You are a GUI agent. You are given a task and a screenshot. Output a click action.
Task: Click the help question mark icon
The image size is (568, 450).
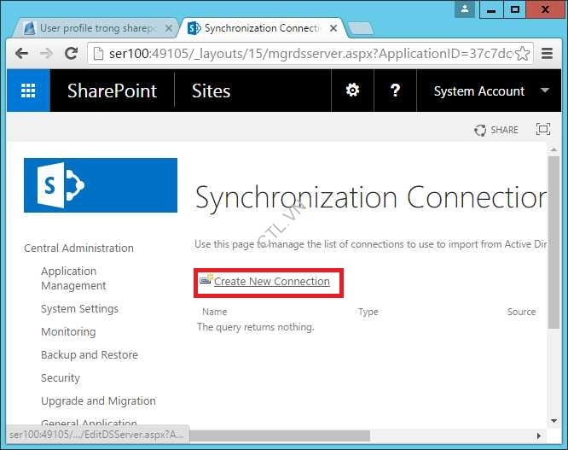pos(395,91)
